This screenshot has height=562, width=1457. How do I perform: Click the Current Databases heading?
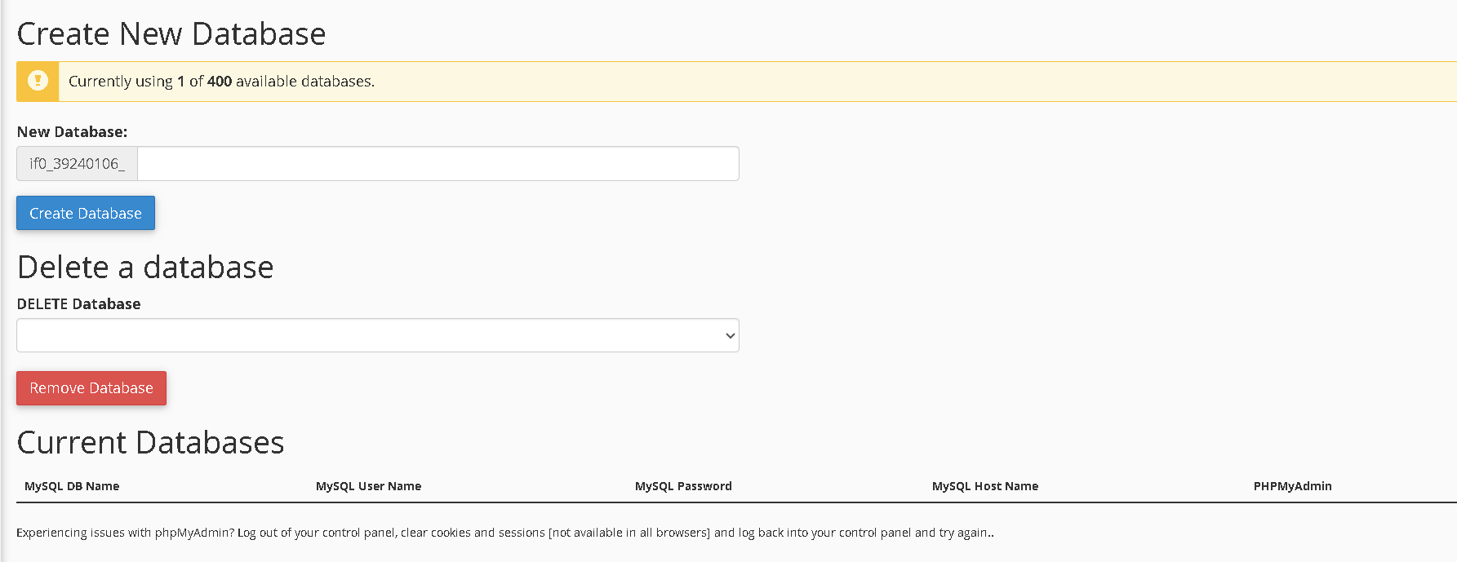click(151, 443)
